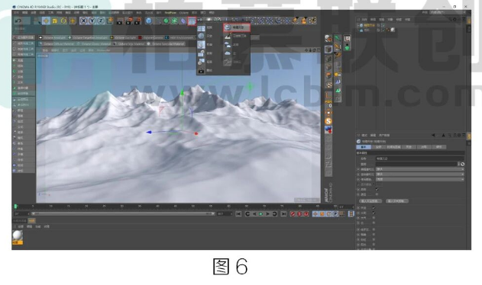This screenshot has width=482, height=285.
Task: Click Octane Arealight button
Action: click(x=52, y=38)
